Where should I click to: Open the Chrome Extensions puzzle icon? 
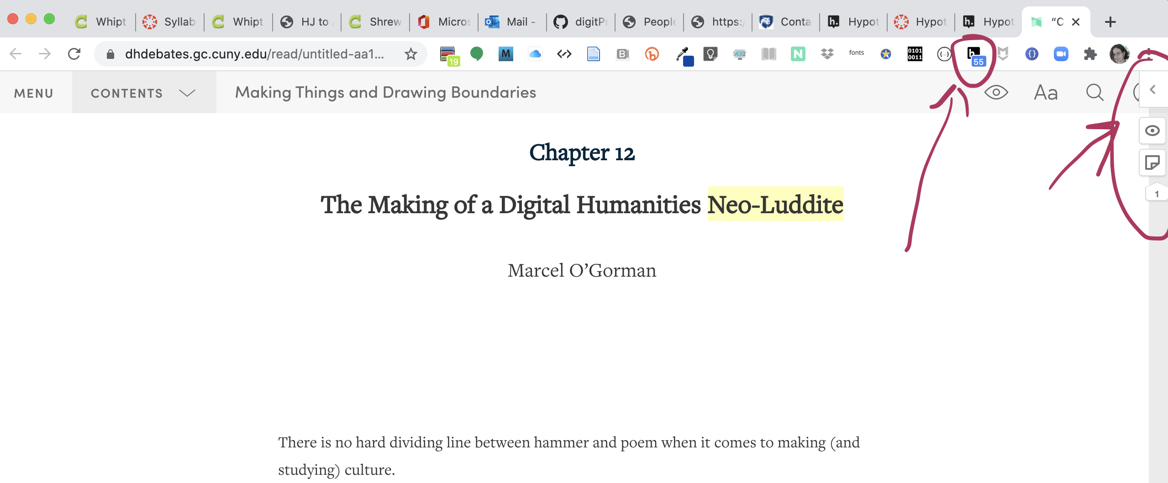click(x=1090, y=54)
